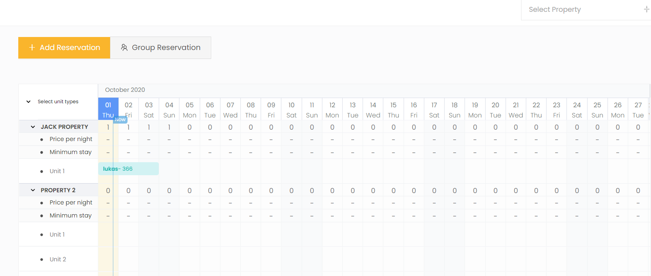
Task: Click the bullet icon beside Property 2's Price per night
Action: 41,202
